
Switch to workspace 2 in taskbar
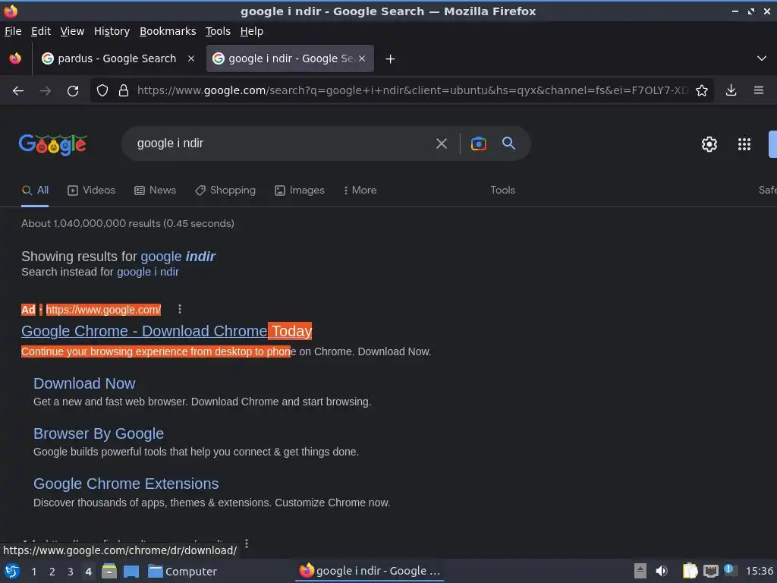coord(52,572)
